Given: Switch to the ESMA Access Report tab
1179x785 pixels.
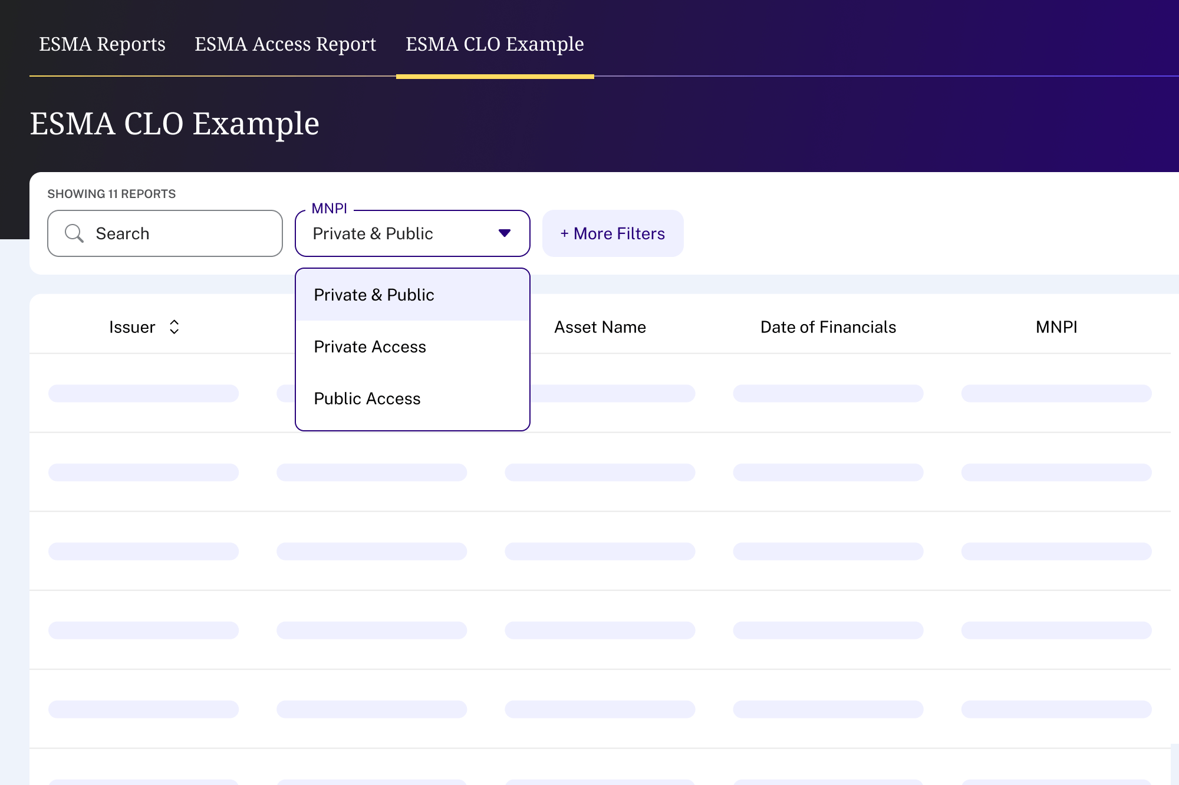Looking at the screenshot, I should coord(285,44).
